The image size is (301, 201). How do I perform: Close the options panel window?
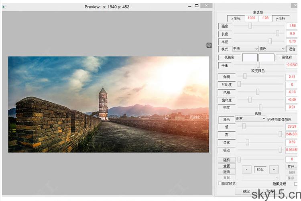click(294, 5)
